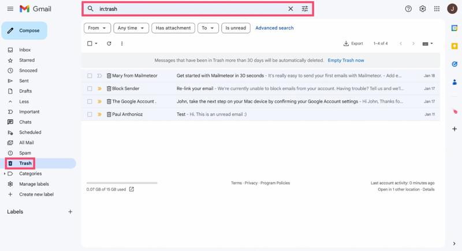The image size is (462, 251).
Task: Click the Support question mark icon
Action: click(x=408, y=9)
